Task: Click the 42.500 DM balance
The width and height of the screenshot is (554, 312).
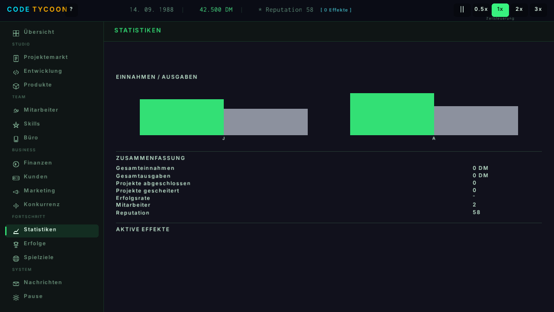Action: (x=216, y=10)
